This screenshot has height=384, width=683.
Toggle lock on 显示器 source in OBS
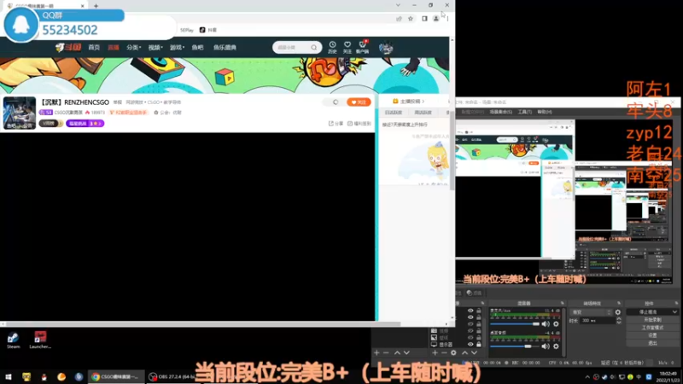tap(479, 345)
